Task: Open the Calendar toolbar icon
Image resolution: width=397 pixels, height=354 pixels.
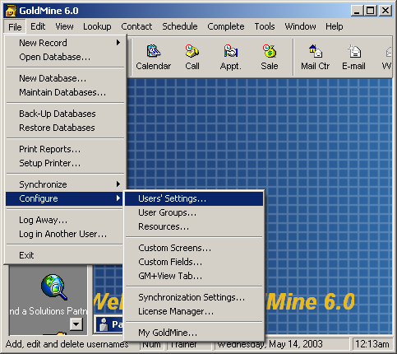Action: [x=153, y=58]
